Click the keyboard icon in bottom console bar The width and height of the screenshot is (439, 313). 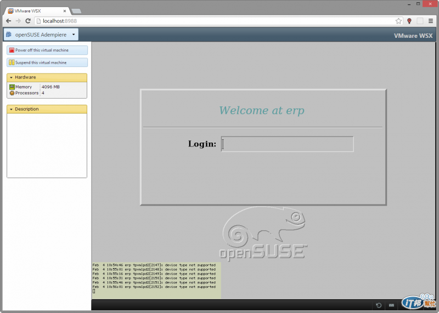point(391,305)
